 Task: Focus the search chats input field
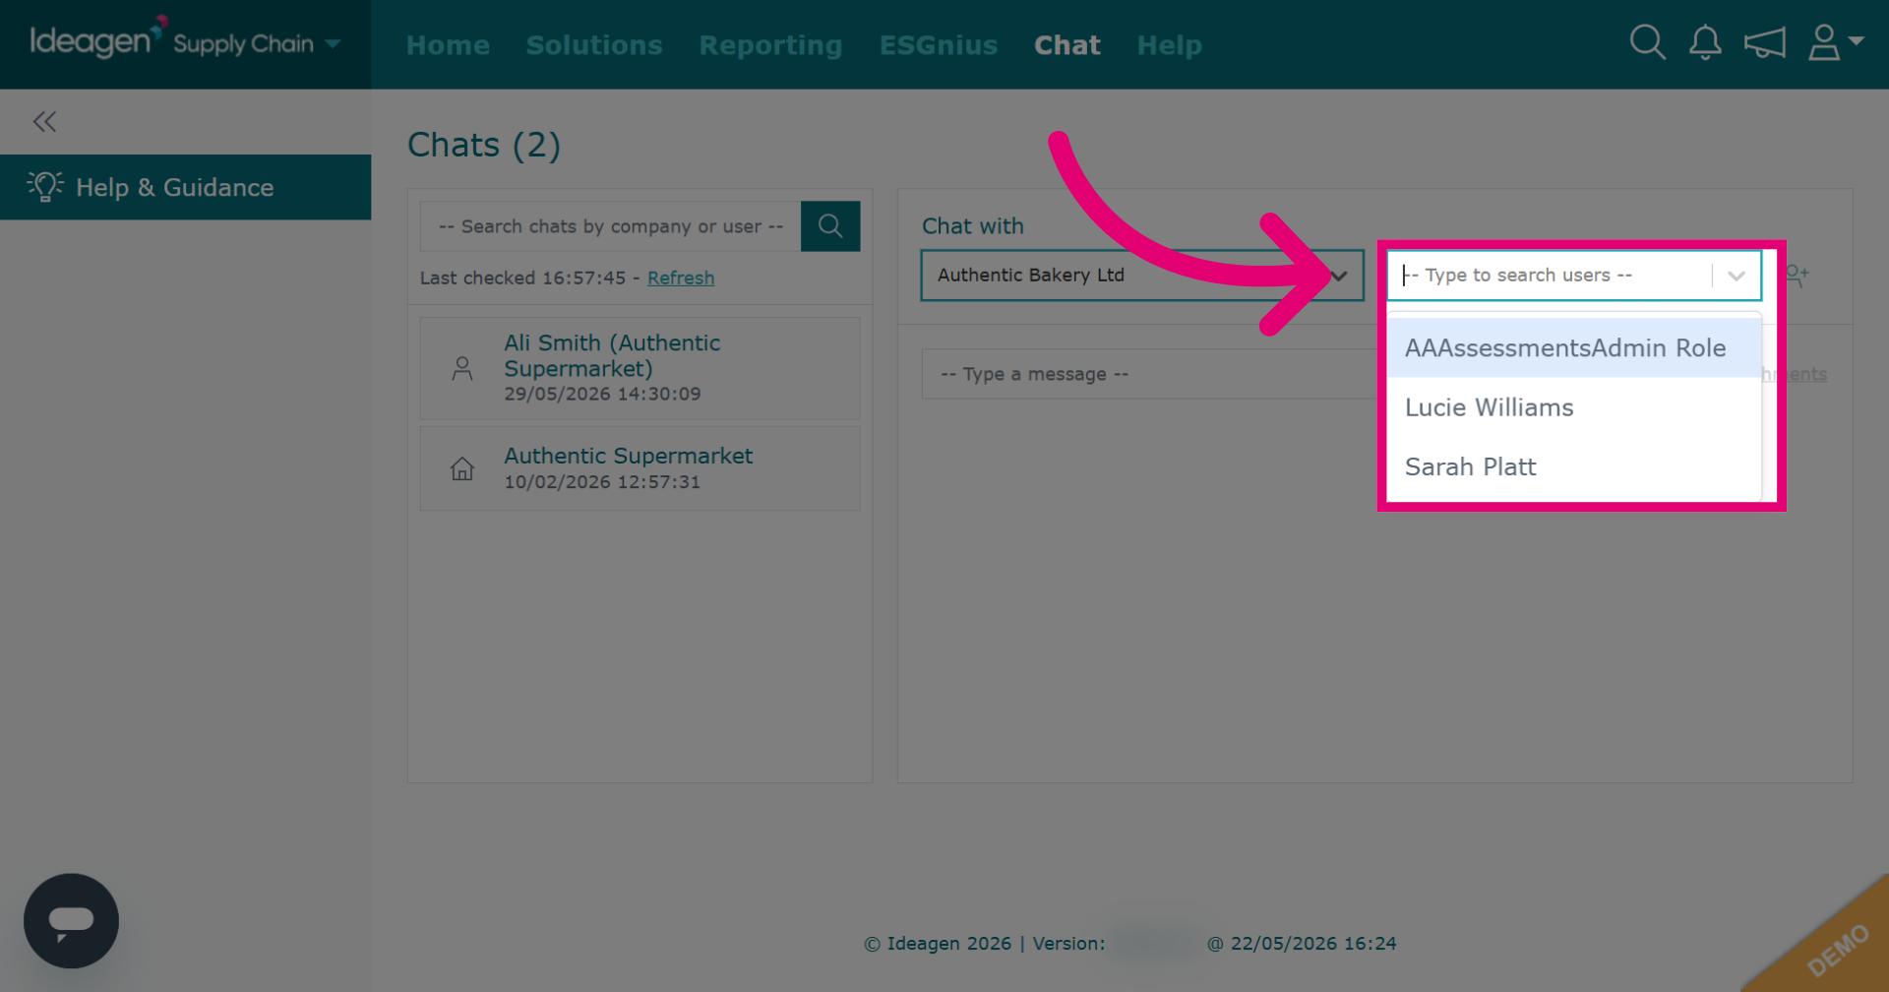611,226
